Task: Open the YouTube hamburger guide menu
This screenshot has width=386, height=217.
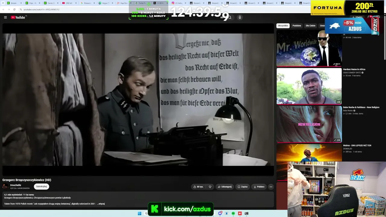Action: (5, 17)
